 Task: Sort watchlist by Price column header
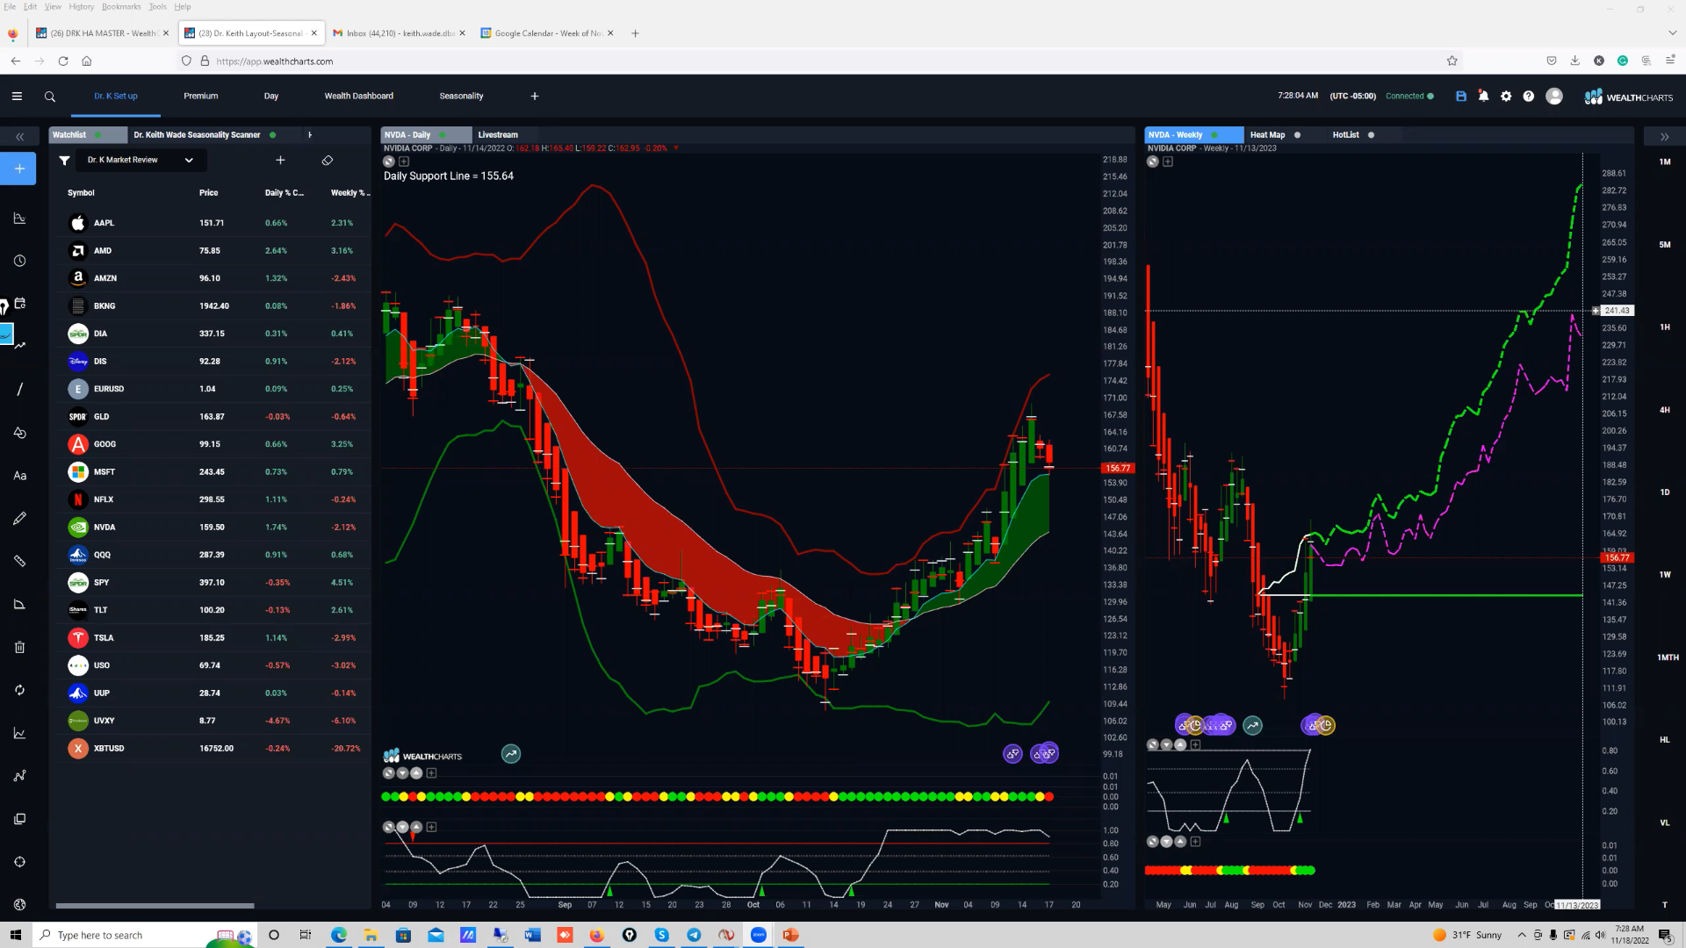point(208,193)
